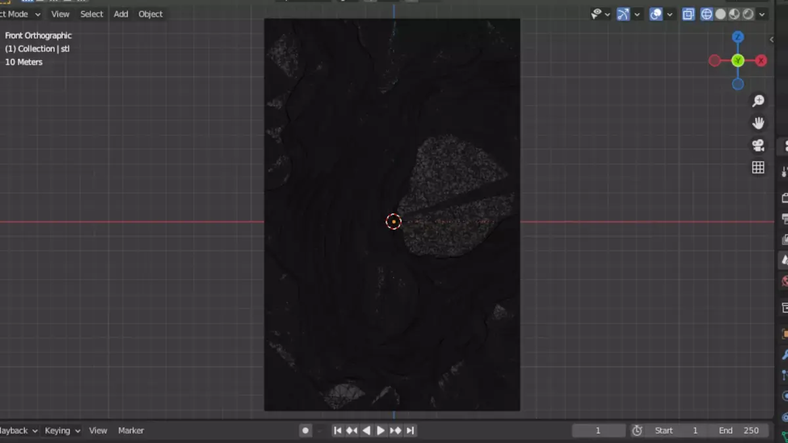Switch perspective/orthographic with grid icon

pos(758,167)
